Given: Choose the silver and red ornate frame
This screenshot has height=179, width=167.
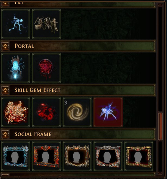Looking at the screenshot, I should tap(108, 156).
